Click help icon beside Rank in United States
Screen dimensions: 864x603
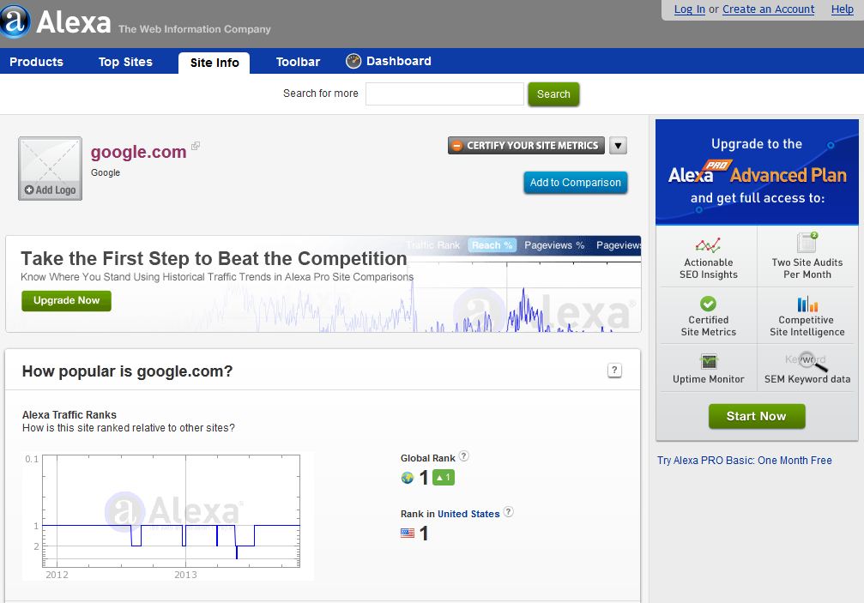pyautogui.click(x=508, y=512)
